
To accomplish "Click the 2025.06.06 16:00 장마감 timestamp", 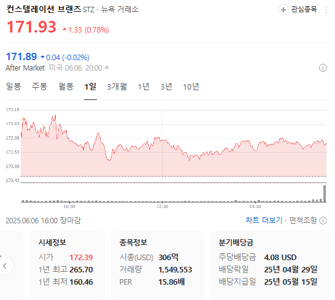I will [44, 220].
